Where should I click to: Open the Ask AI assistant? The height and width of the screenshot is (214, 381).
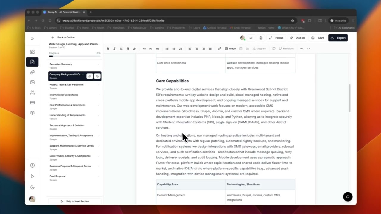(297, 38)
